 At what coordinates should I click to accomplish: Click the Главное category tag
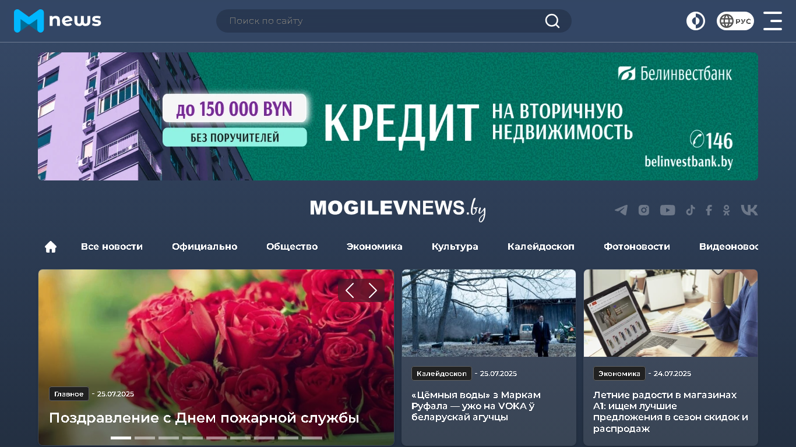[69, 394]
